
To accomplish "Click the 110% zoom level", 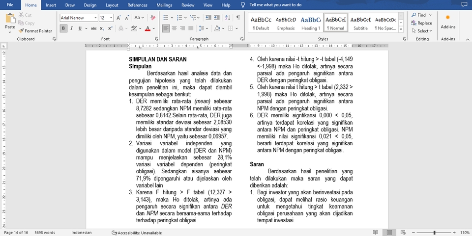I will pyautogui.click(x=465, y=233).
